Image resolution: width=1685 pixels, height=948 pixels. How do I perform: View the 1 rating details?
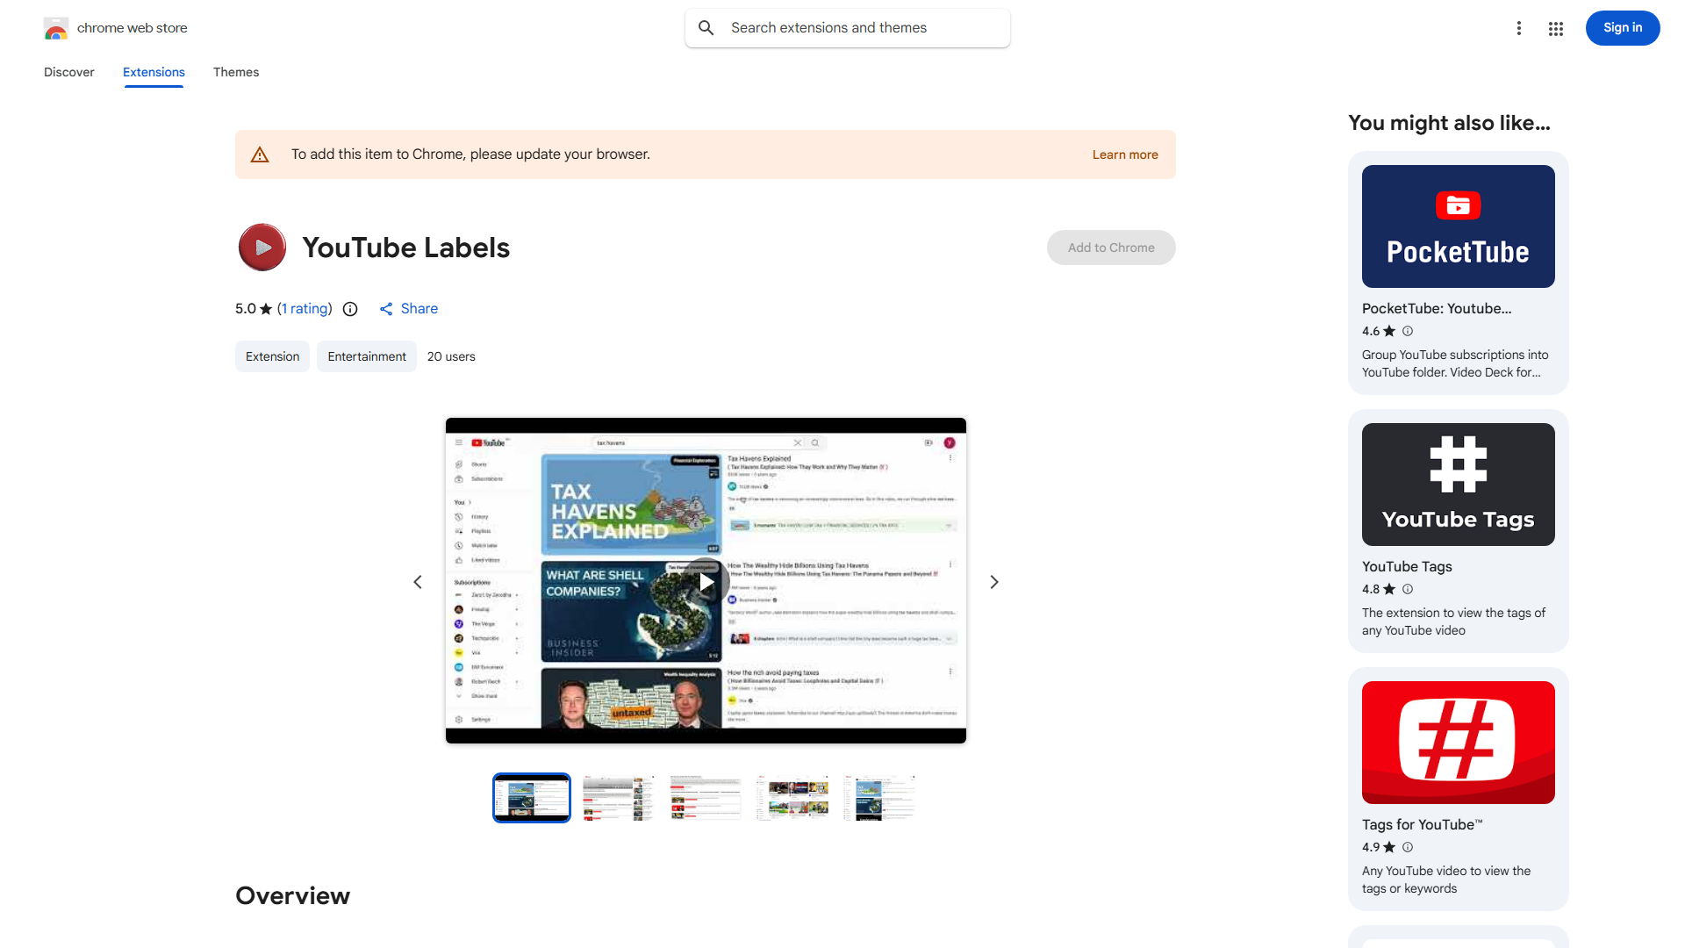pyautogui.click(x=304, y=309)
